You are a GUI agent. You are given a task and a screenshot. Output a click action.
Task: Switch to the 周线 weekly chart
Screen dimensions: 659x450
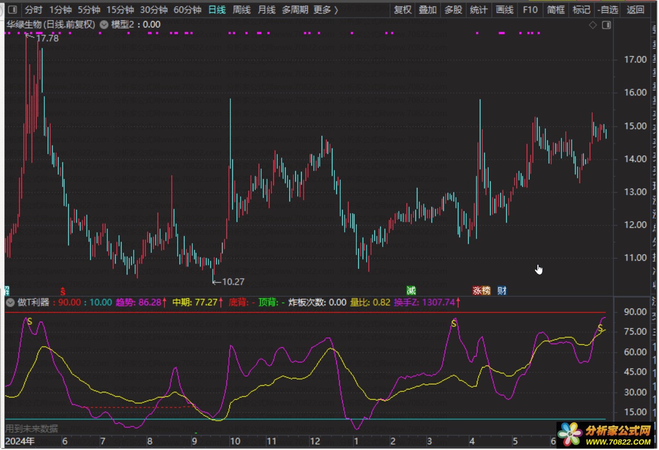[x=242, y=10]
